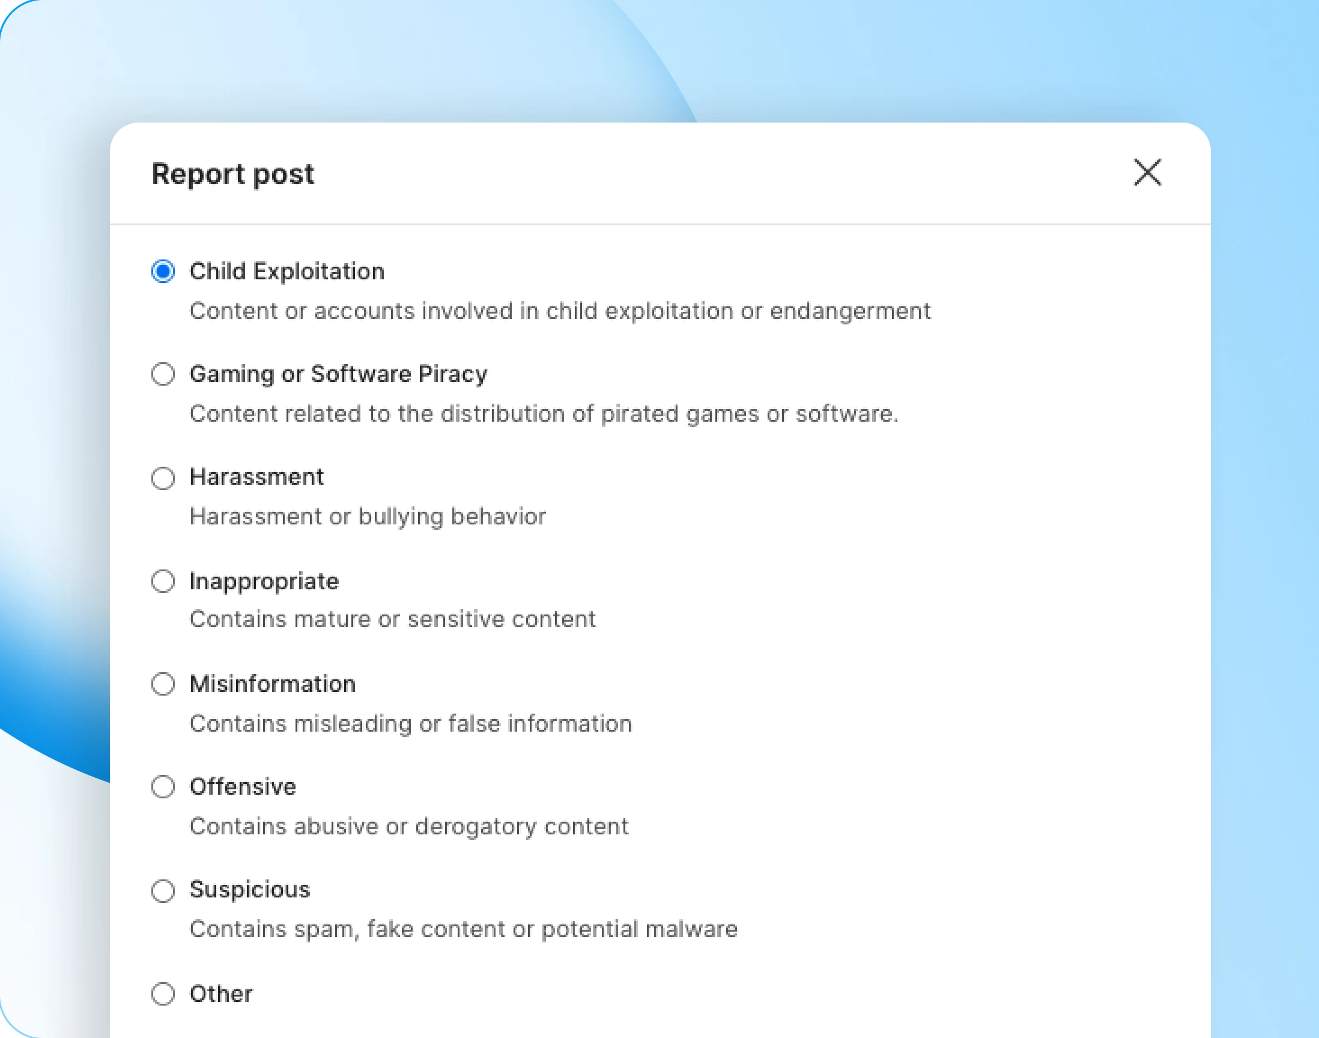Viewport: 1319px width, 1038px height.
Task: Select the Suspicious radio button
Action: tap(163, 890)
